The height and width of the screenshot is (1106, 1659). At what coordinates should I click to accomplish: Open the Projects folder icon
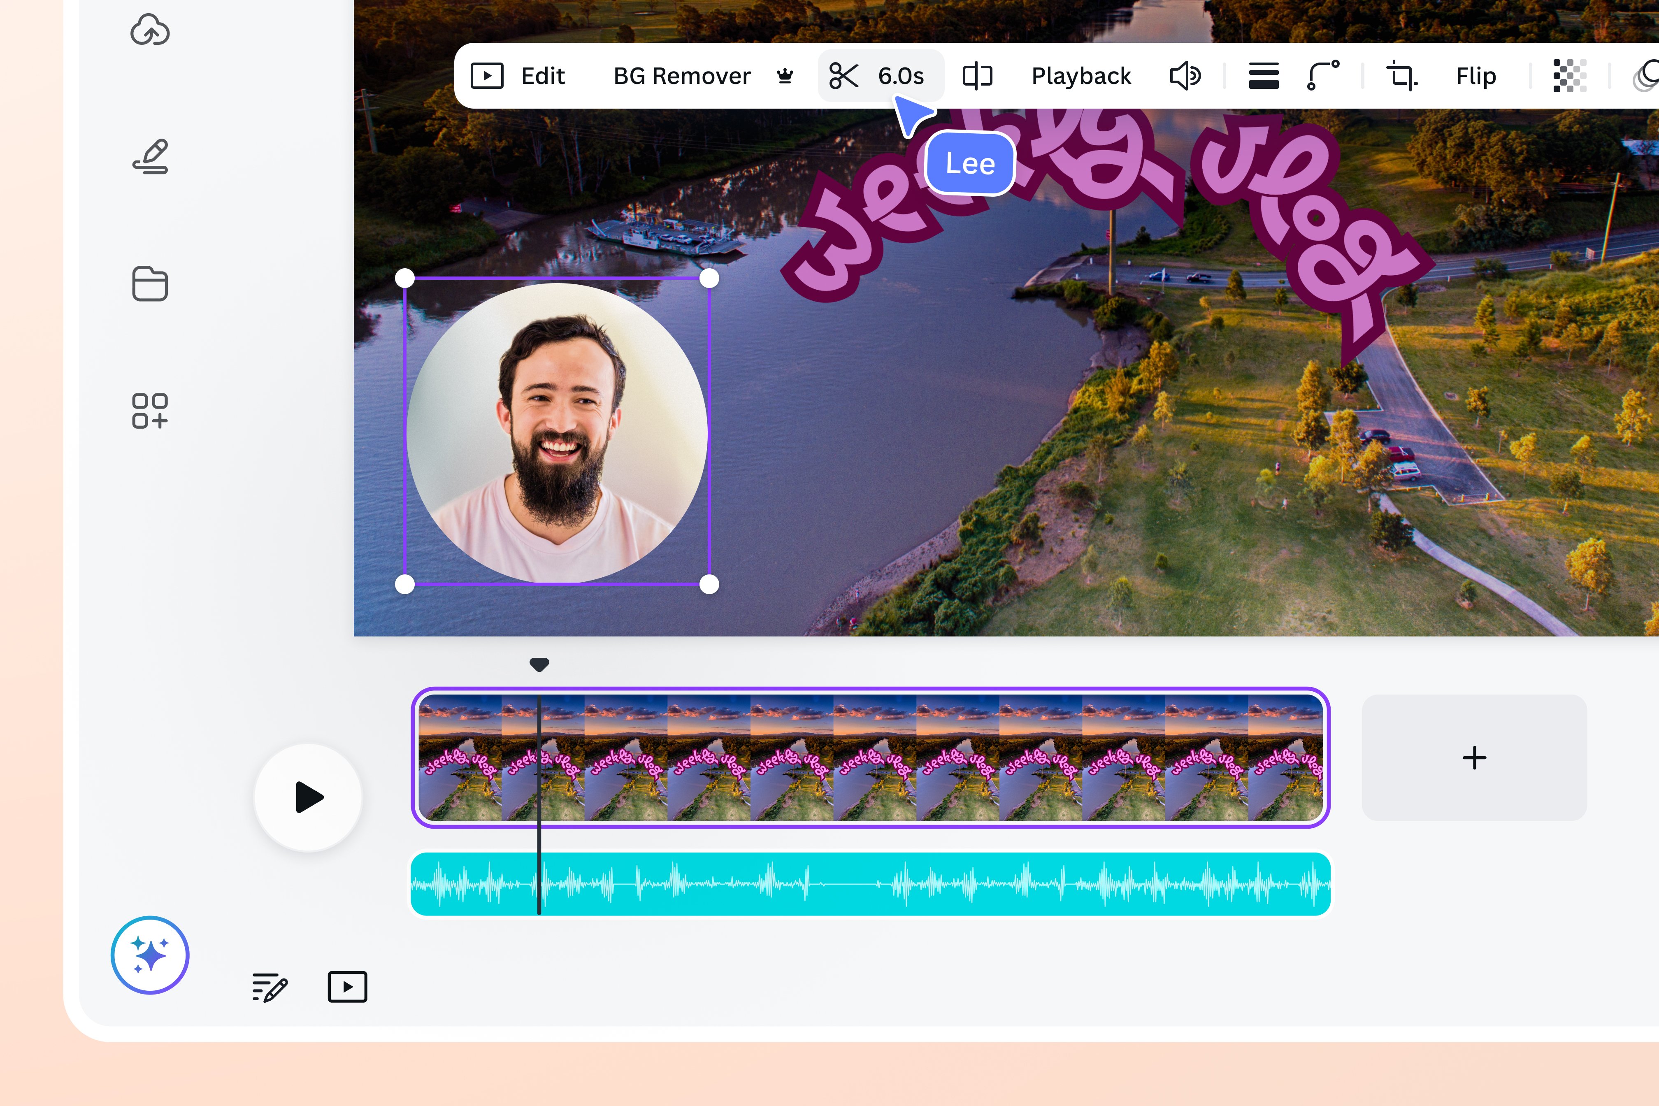point(149,283)
